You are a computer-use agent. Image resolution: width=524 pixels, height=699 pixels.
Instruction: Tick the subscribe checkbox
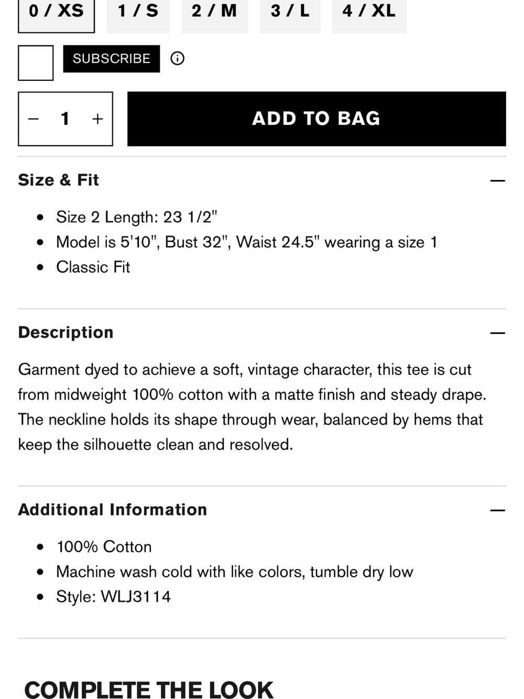click(36, 63)
